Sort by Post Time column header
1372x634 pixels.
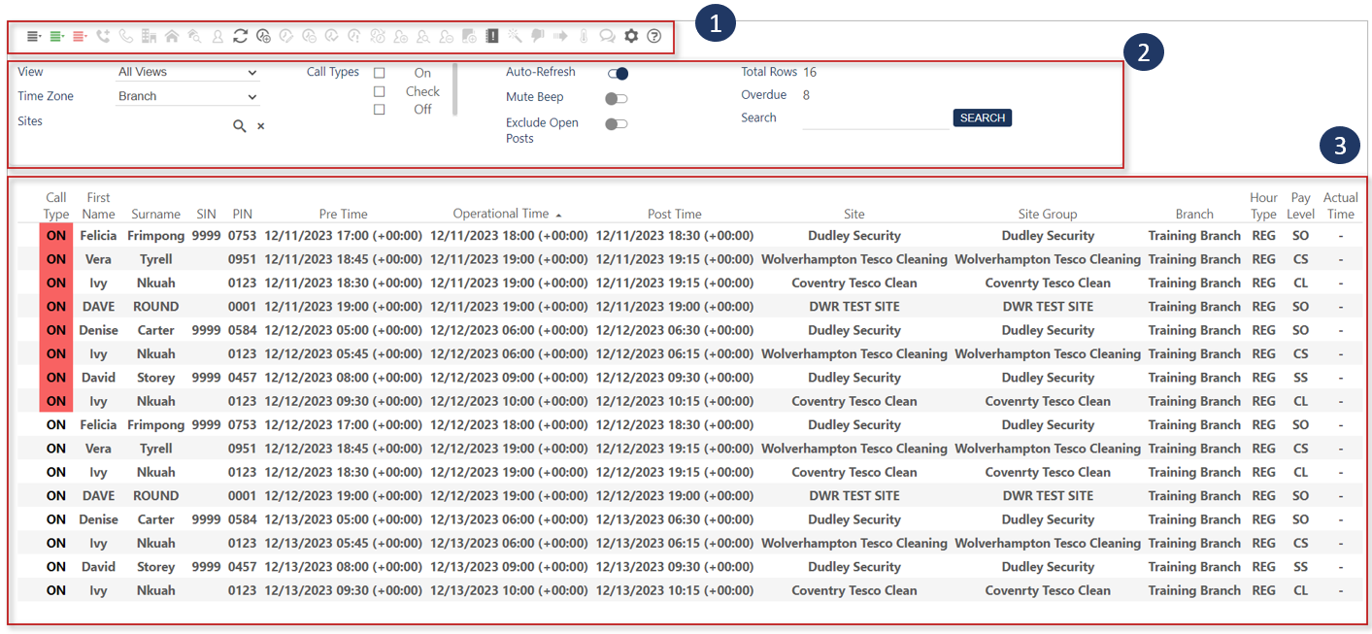tap(675, 215)
